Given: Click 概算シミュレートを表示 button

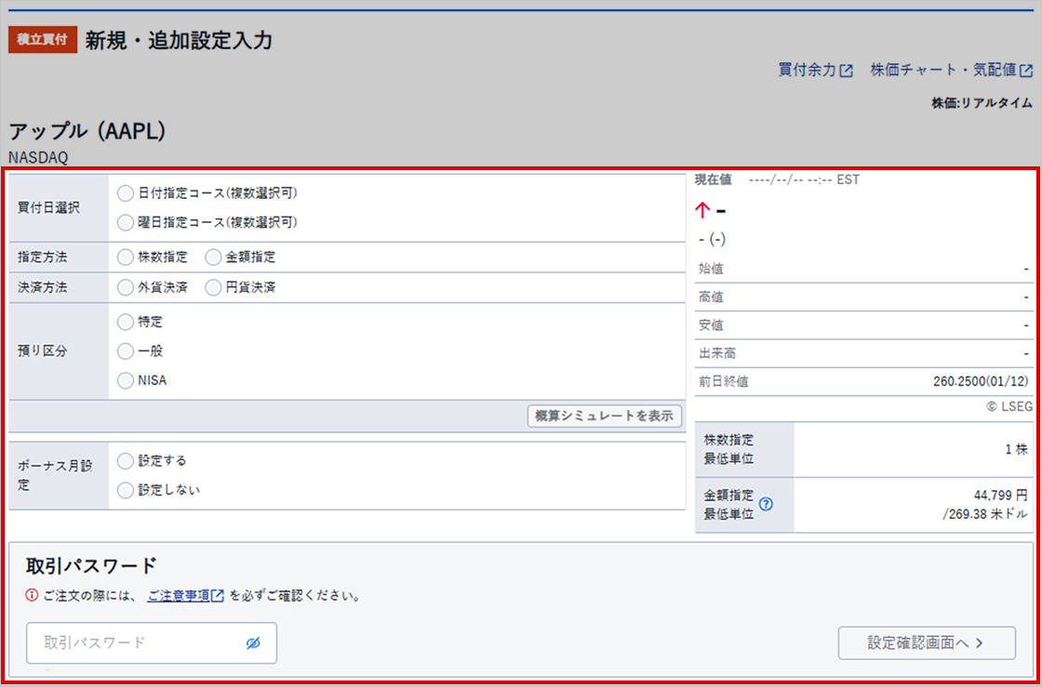Looking at the screenshot, I should click(x=604, y=416).
